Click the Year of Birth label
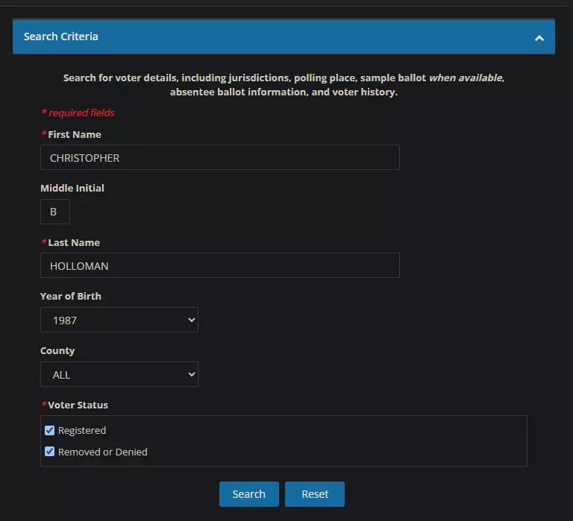The width and height of the screenshot is (573, 521). pyautogui.click(x=71, y=297)
